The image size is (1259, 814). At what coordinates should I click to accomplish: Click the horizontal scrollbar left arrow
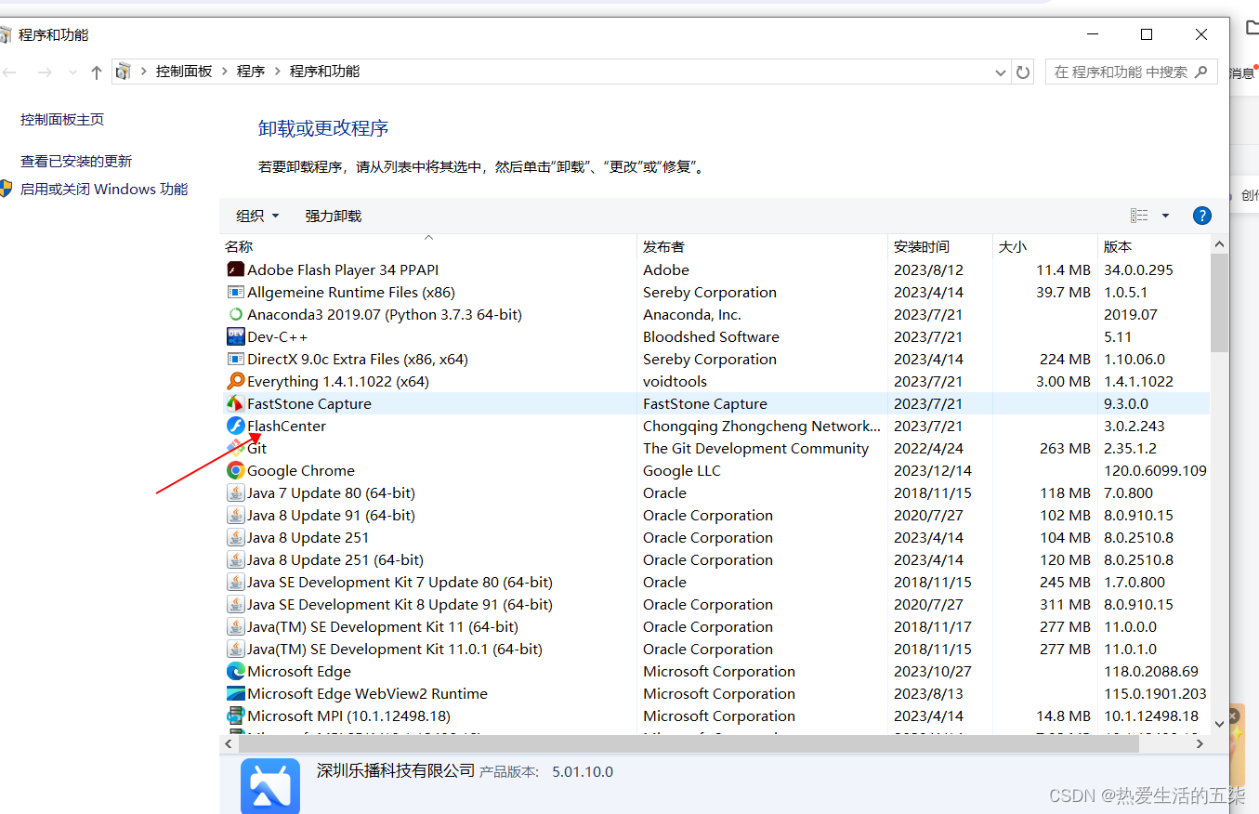(230, 744)
